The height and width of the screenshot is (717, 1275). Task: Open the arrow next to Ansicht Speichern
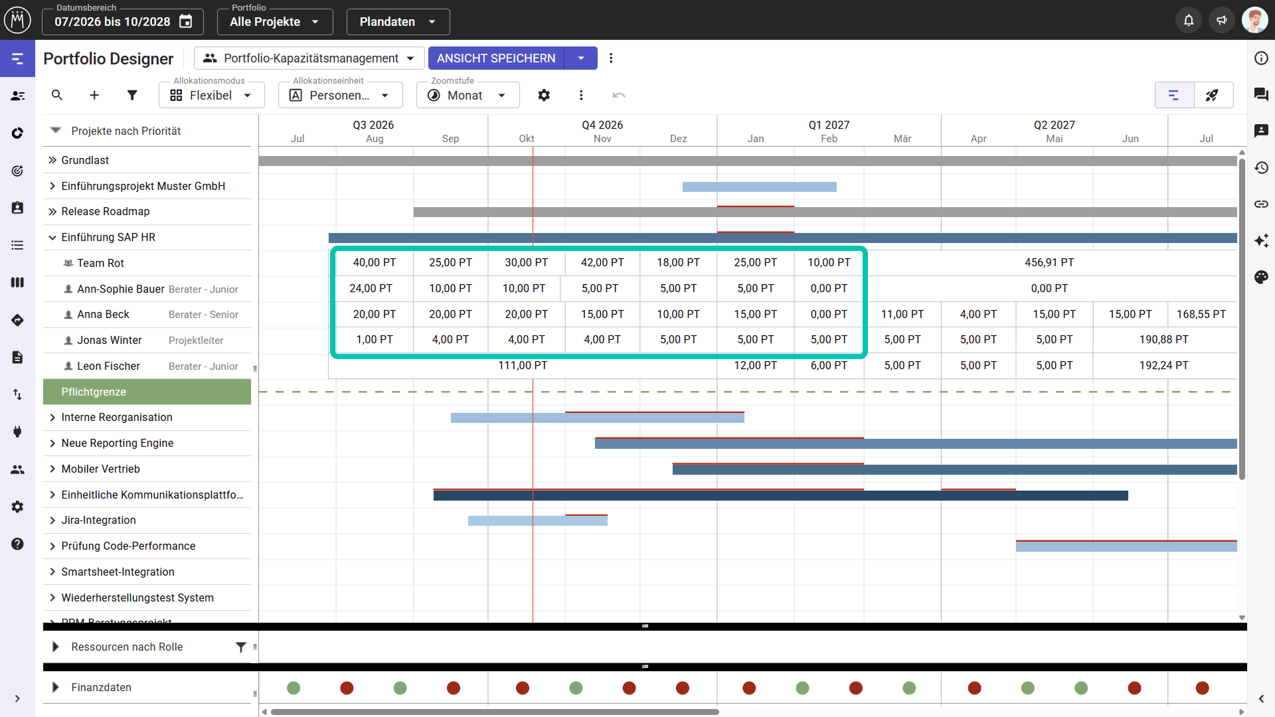click(581, 58)
